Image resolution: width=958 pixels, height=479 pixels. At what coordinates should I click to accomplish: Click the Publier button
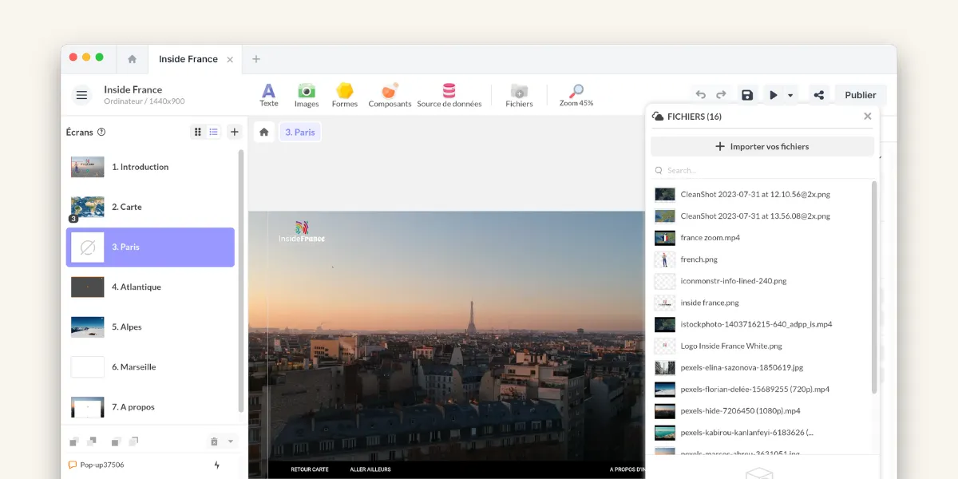[860, 95]
